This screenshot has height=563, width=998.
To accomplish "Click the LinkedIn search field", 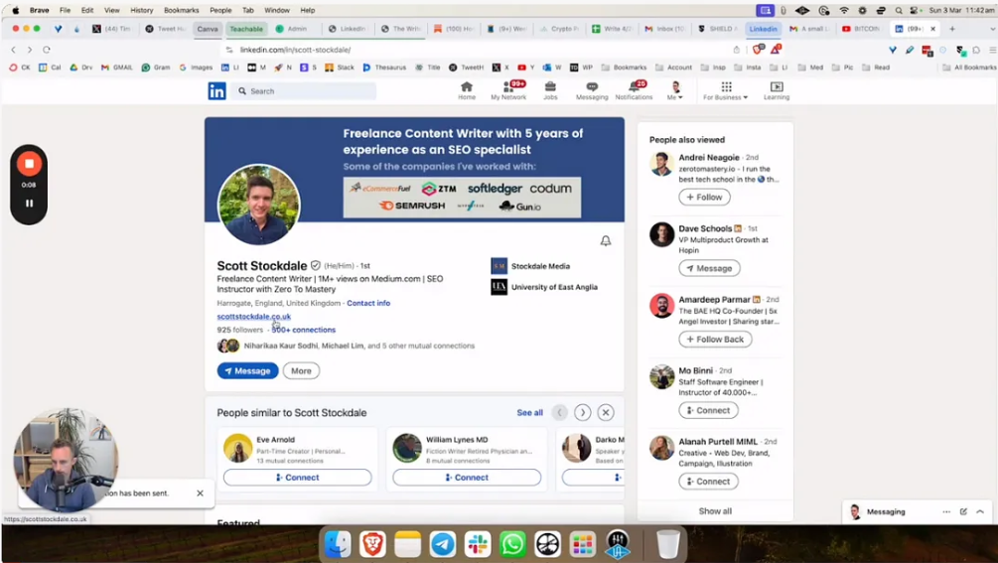I will coord(305,91).
